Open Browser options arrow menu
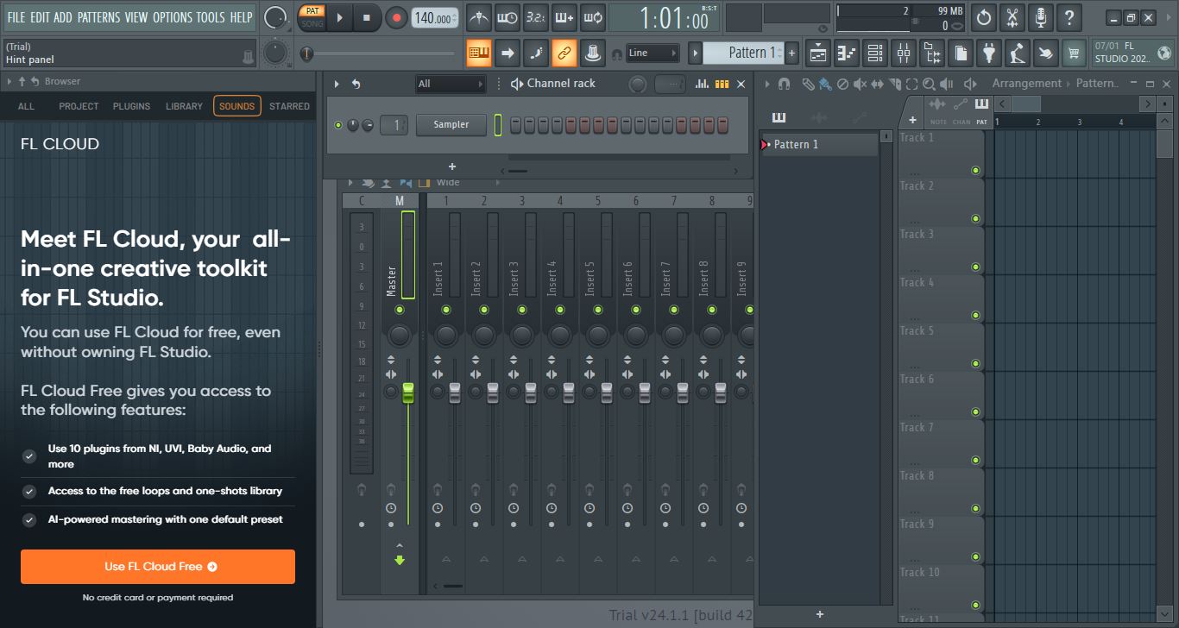This screenshot has height=628, width=1179. [9, 81]
